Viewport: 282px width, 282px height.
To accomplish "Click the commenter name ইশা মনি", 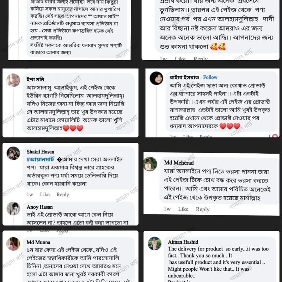I will [x=35, y=79].
